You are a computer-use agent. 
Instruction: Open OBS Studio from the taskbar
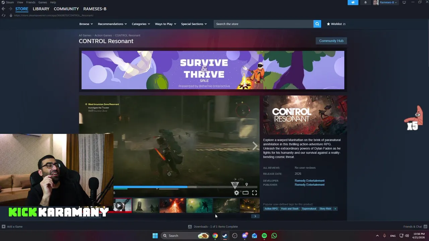[235, 236]
